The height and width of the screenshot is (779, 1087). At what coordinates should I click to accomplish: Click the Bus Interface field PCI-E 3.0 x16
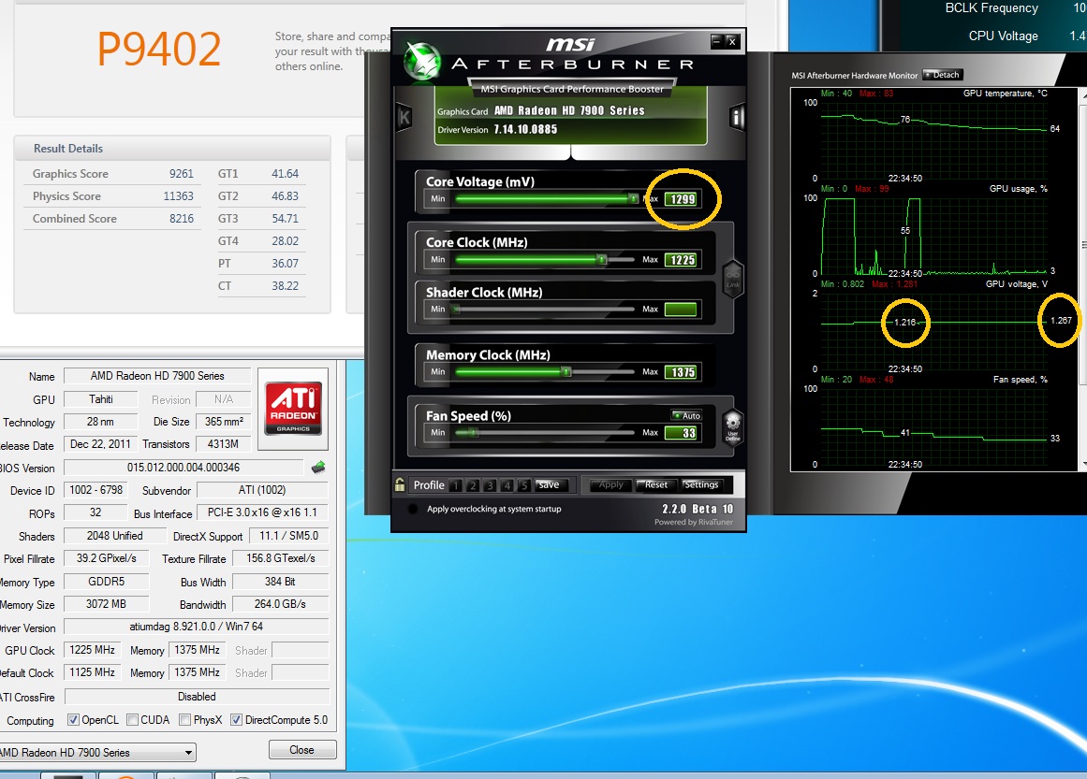pyautogui.click(x=262, y=512)
